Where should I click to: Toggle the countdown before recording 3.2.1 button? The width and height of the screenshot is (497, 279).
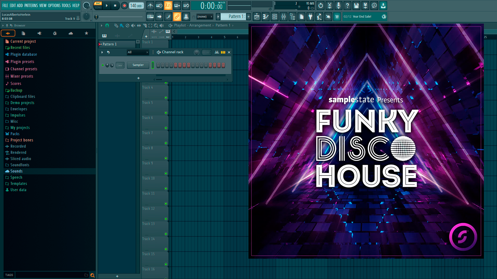(168, 5)
